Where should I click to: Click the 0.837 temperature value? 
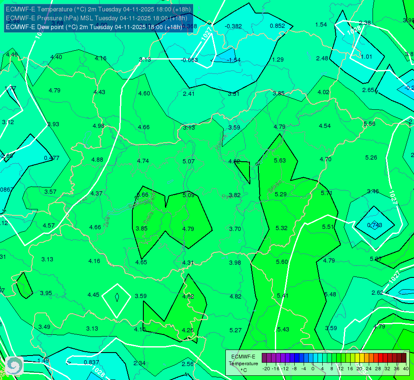[91, 362]
